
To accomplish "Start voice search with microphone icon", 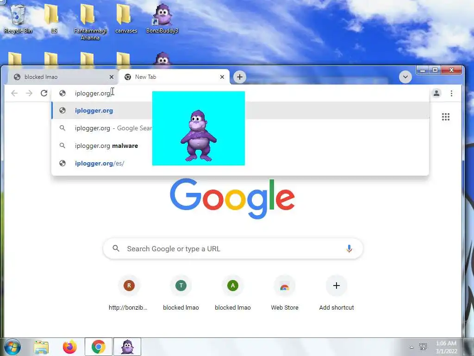I will click(349, 248).
